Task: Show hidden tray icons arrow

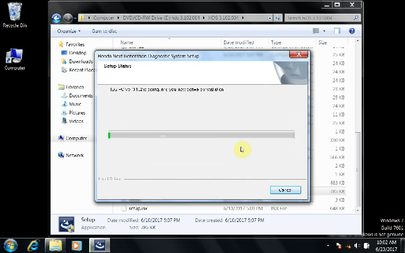Action: click(328, 245)
